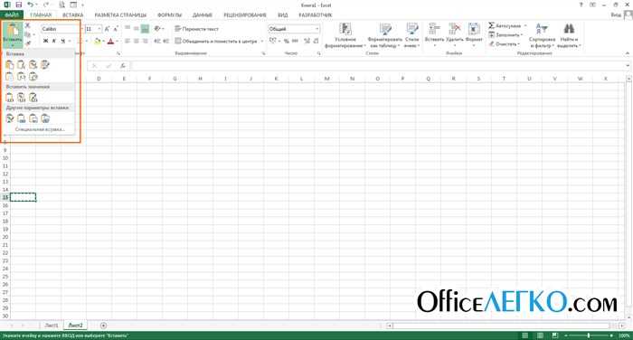The height and width of the screenshot is (340, 633).
Task: Add a new sheet with plus button
Action: (103, 325)
